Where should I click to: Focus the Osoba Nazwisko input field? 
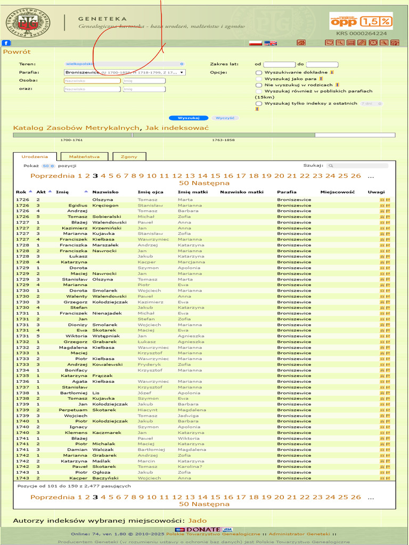point(92,81)
